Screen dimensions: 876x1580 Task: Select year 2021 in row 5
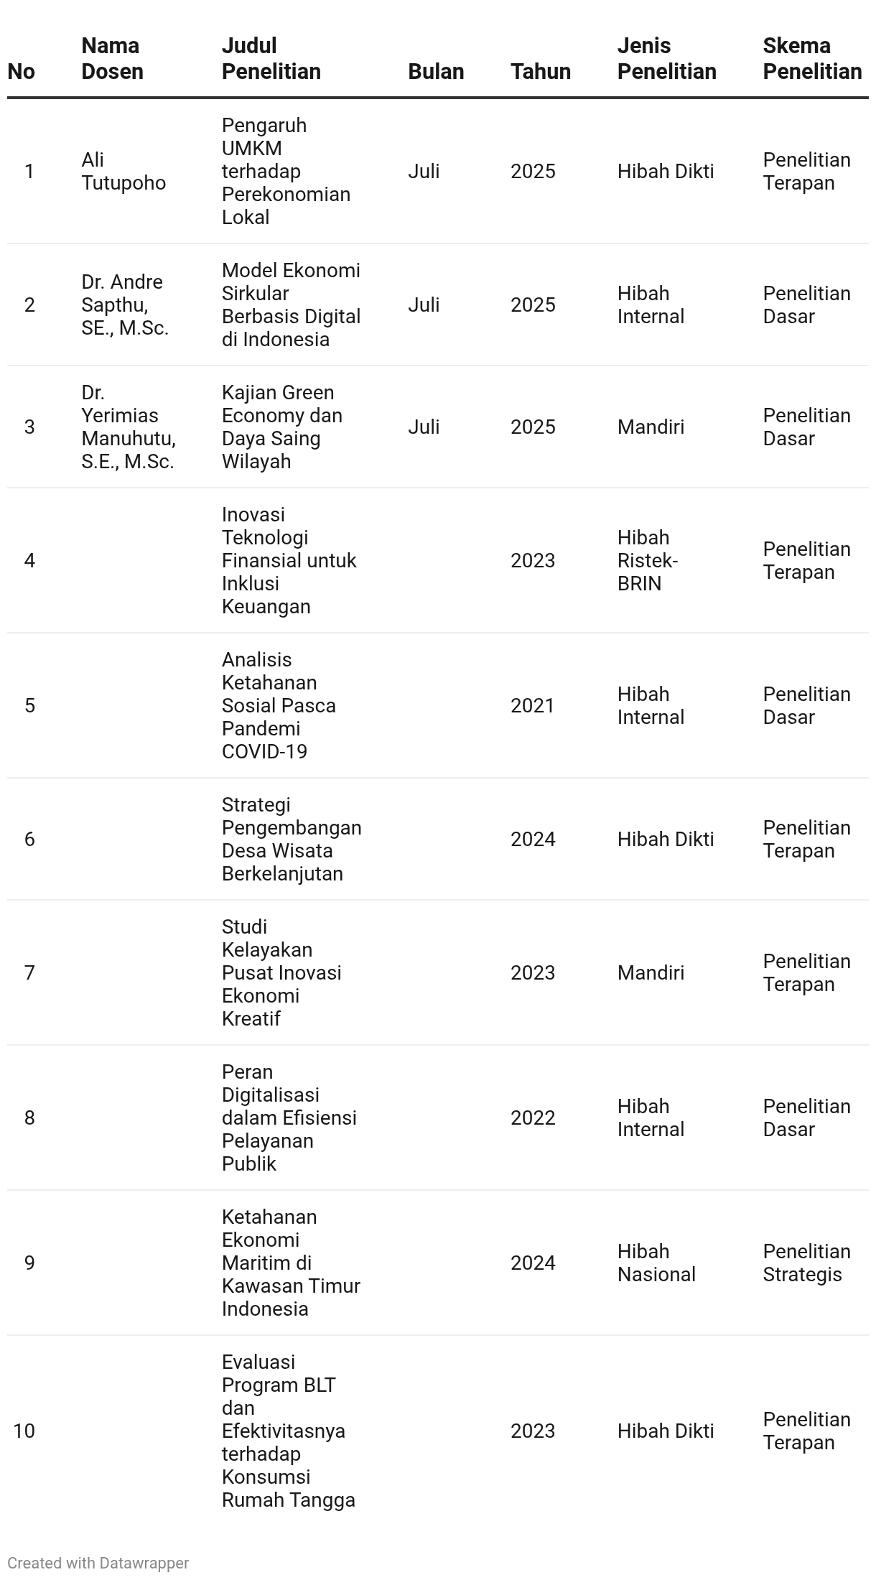[533, 705]
